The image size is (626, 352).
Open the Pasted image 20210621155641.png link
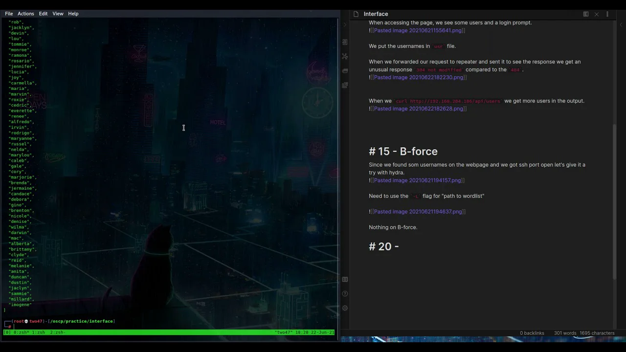pyautogui.click(x=417, y=30)
